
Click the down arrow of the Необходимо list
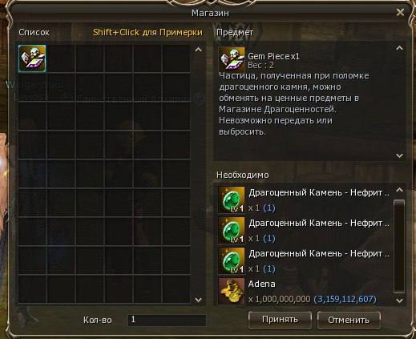399,301
